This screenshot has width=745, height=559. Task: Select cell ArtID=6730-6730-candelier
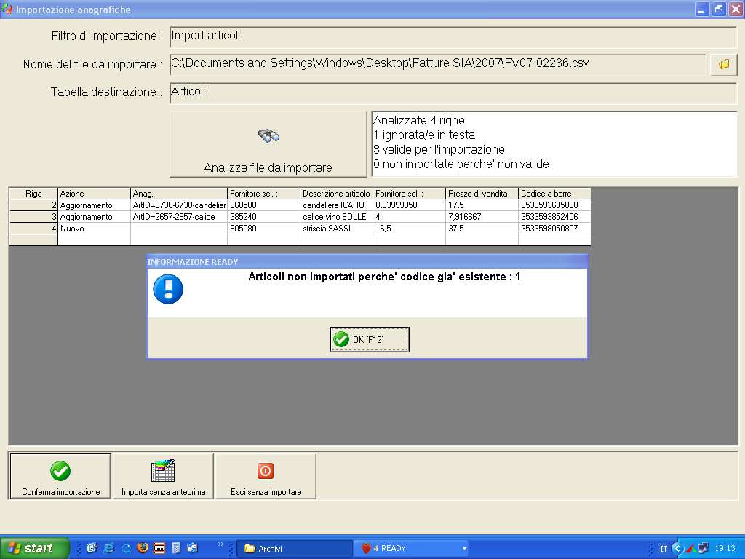click(179, 205)
